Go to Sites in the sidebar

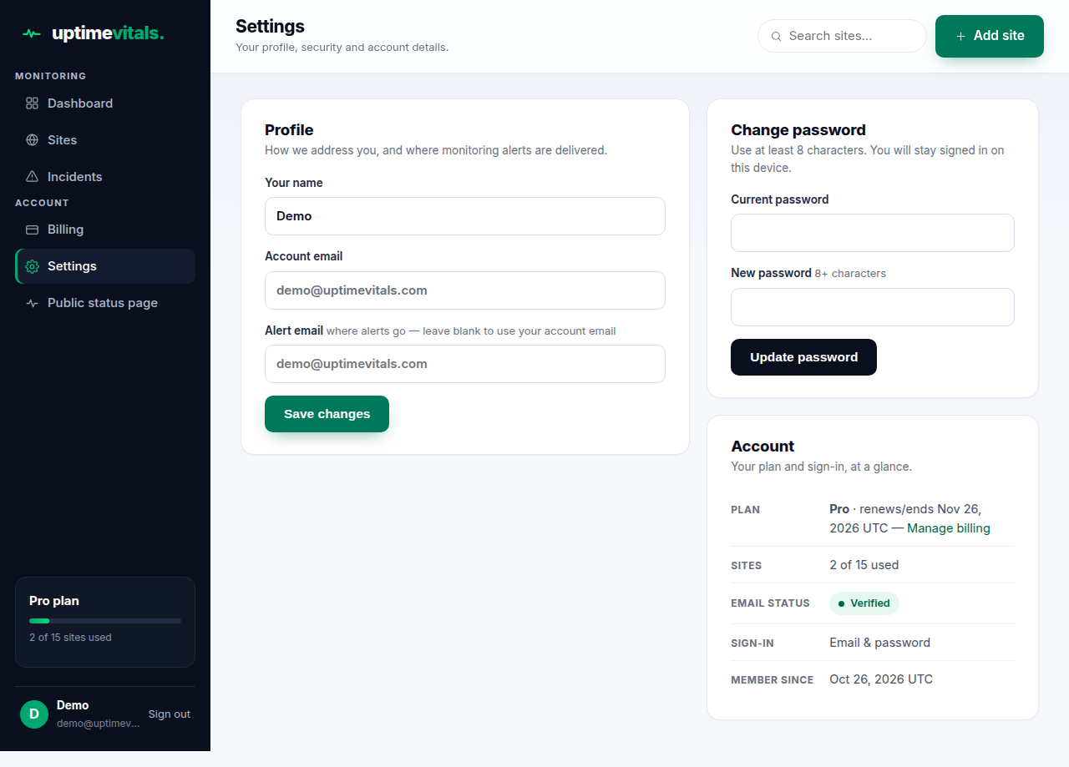coord(105,140)
